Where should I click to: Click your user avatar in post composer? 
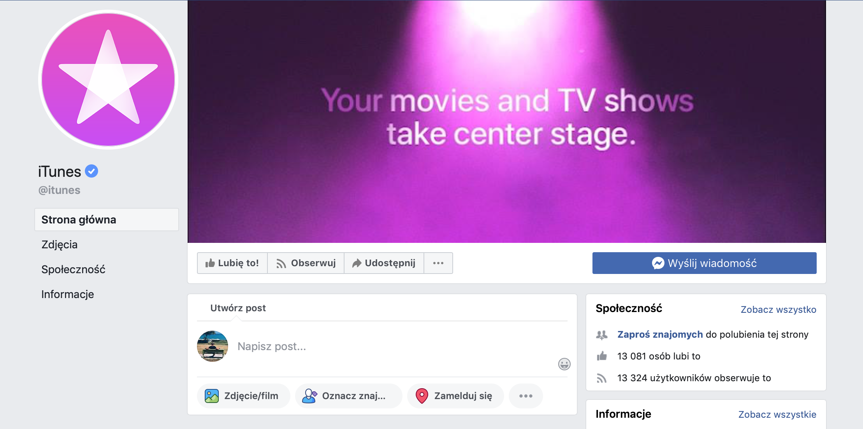(213, 346)
